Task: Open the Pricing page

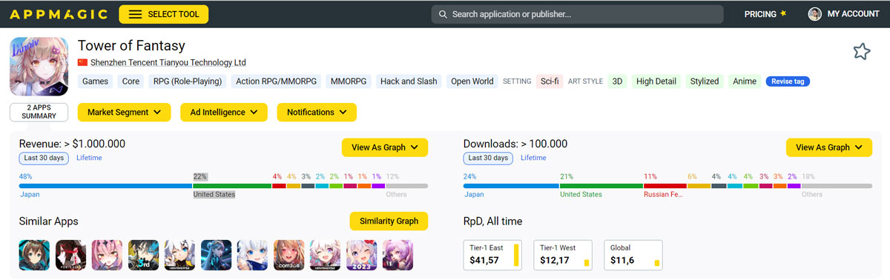Action: [760, 14]
